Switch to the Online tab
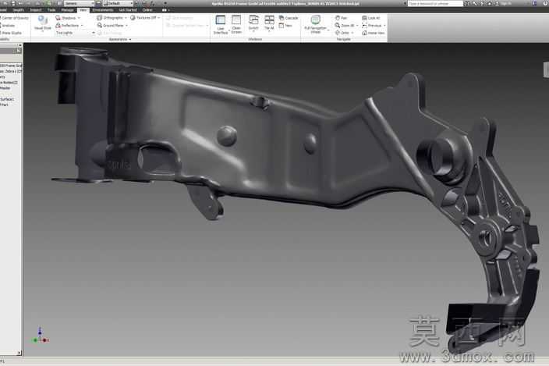Screen dimensions: 549x366 pyautogui.click(x=147, y=10)
